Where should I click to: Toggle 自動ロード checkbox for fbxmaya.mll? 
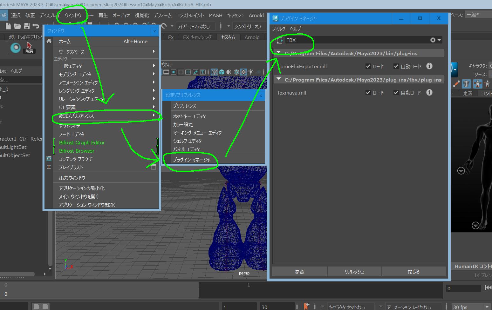point(396,93)
